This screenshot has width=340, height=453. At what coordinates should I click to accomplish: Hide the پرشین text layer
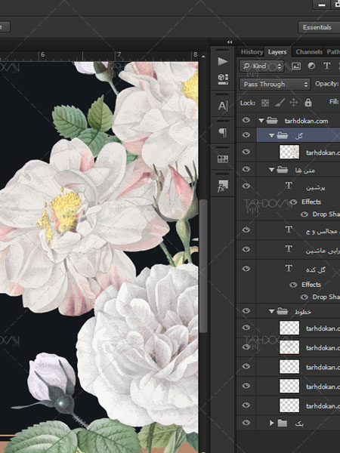(x=246, y=186)
